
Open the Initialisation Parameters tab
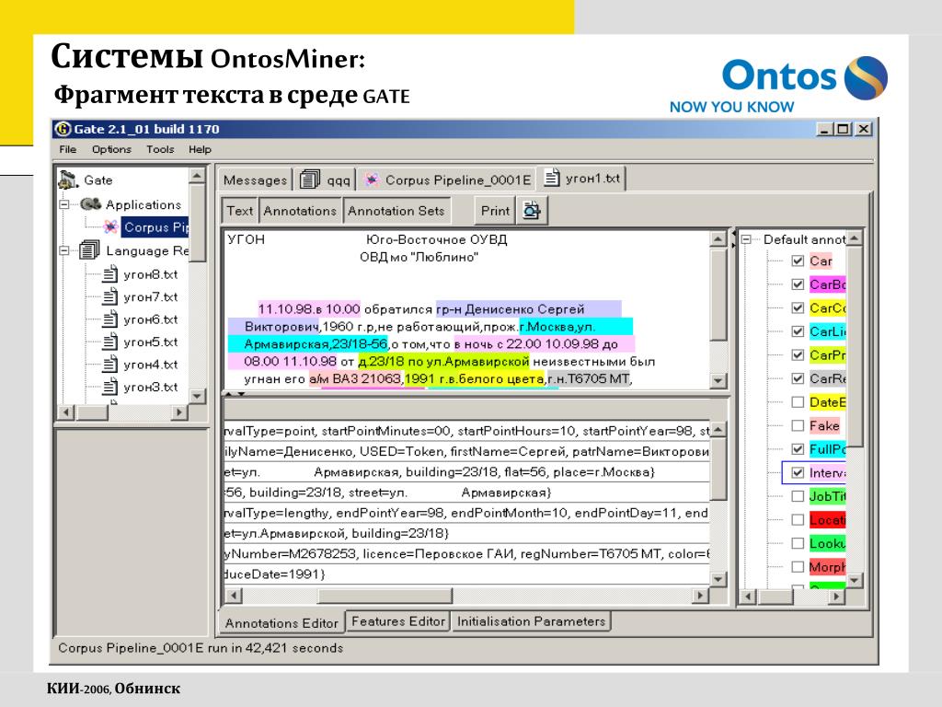coord(531,621)
